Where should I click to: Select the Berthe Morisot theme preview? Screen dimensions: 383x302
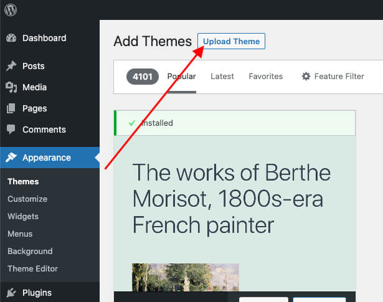tap(234, 212)
